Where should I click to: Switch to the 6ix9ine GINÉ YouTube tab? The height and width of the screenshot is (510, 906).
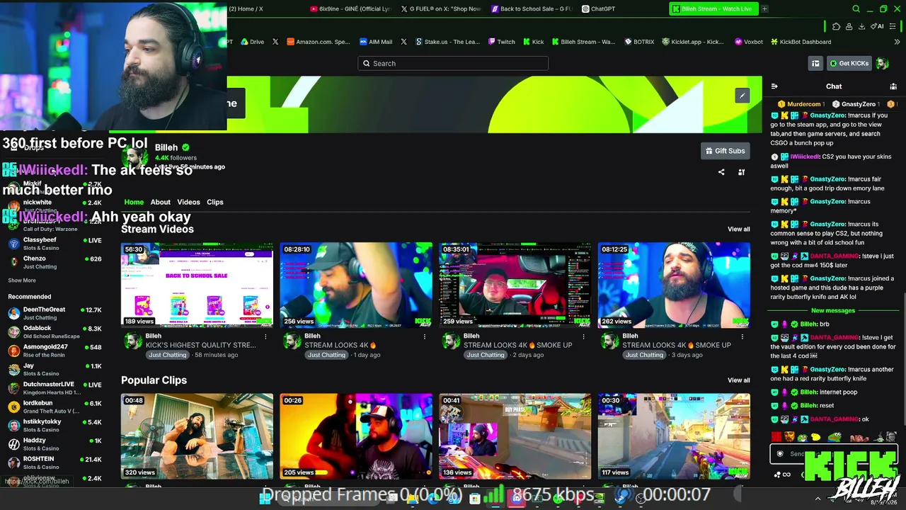pos(350,8)
